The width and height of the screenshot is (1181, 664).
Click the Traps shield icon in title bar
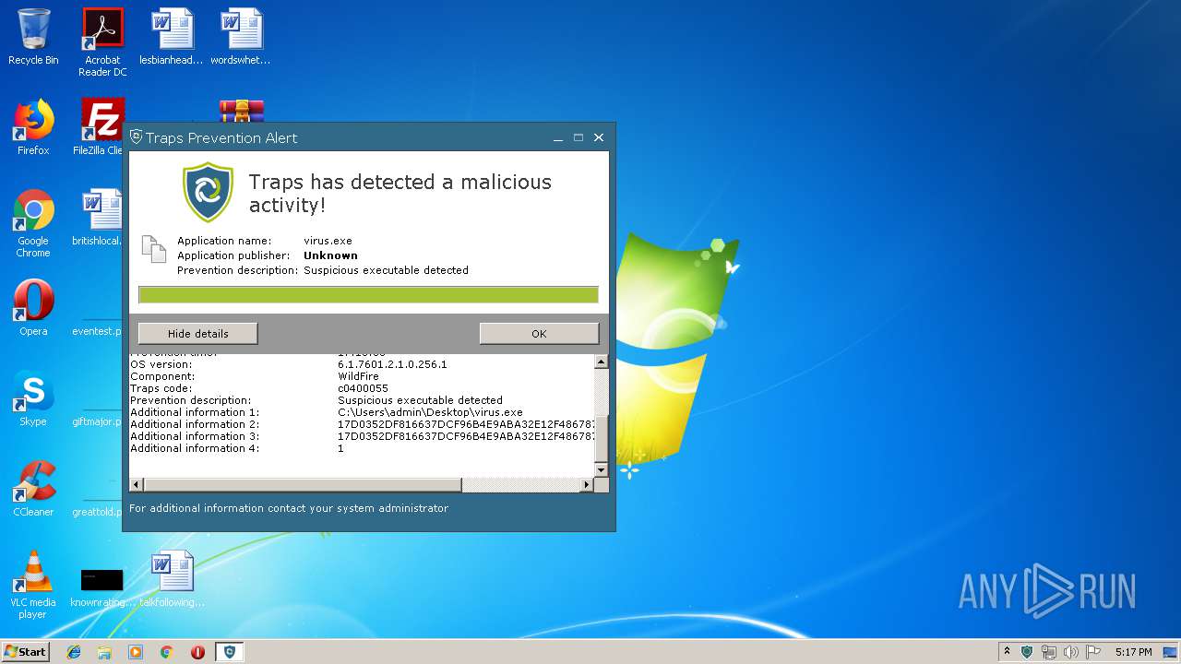[x=136, y=136]
